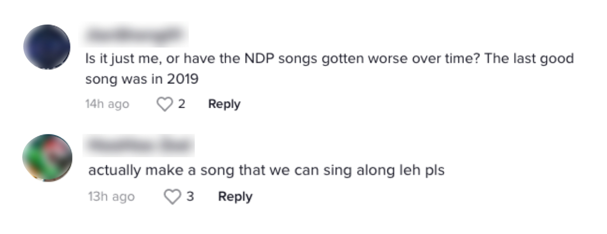607x234 pixels.
Task: Open the green and red profile avatar
Action: tap(47, 157)
